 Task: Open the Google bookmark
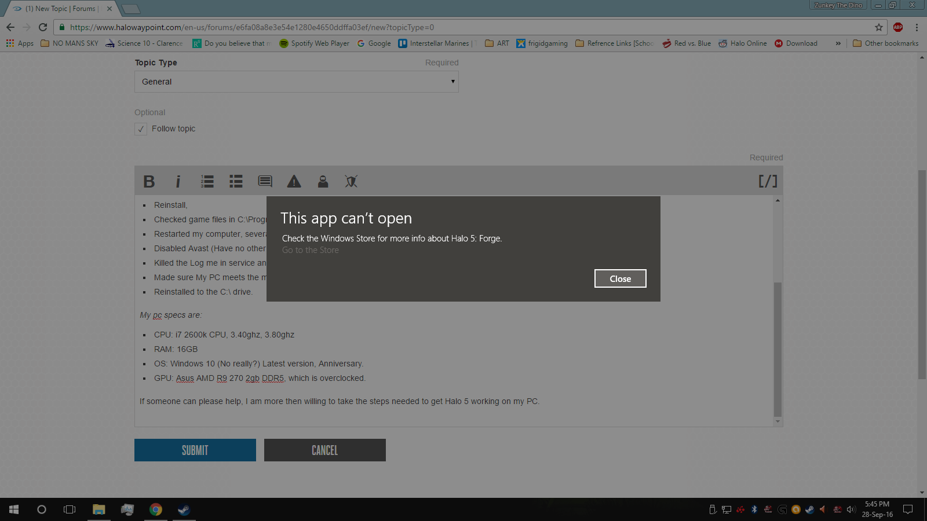[x=374, y=43]
